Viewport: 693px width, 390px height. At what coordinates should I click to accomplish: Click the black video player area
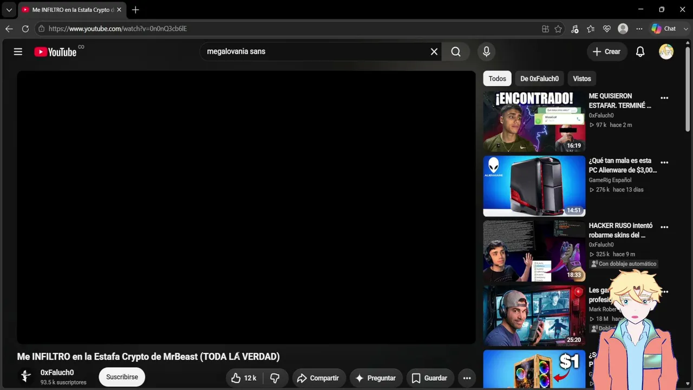[x=246, y=207]
